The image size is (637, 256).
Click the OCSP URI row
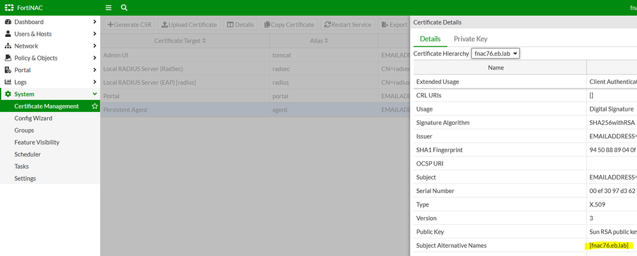pos(525,164)
